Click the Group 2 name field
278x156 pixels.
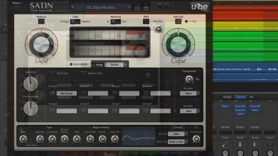[98, 93]
